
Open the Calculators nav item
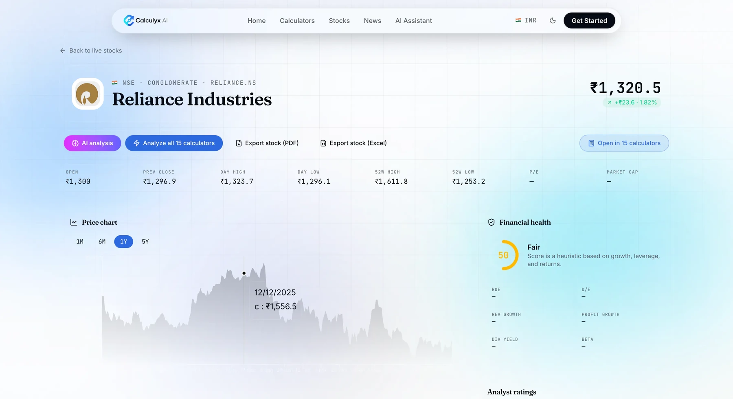click(297, 21)
